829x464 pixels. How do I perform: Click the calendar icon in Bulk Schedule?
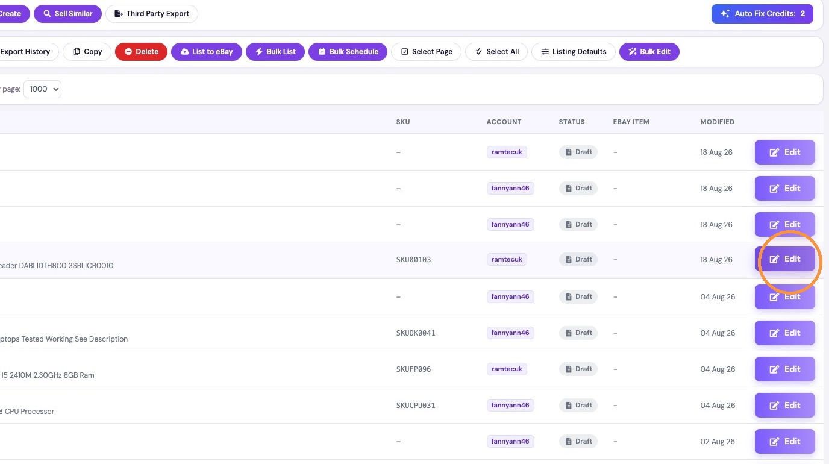[322, 51]
